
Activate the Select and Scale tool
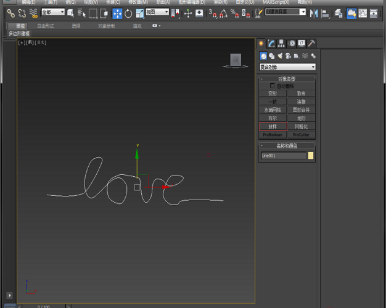(x=139, y=14)
